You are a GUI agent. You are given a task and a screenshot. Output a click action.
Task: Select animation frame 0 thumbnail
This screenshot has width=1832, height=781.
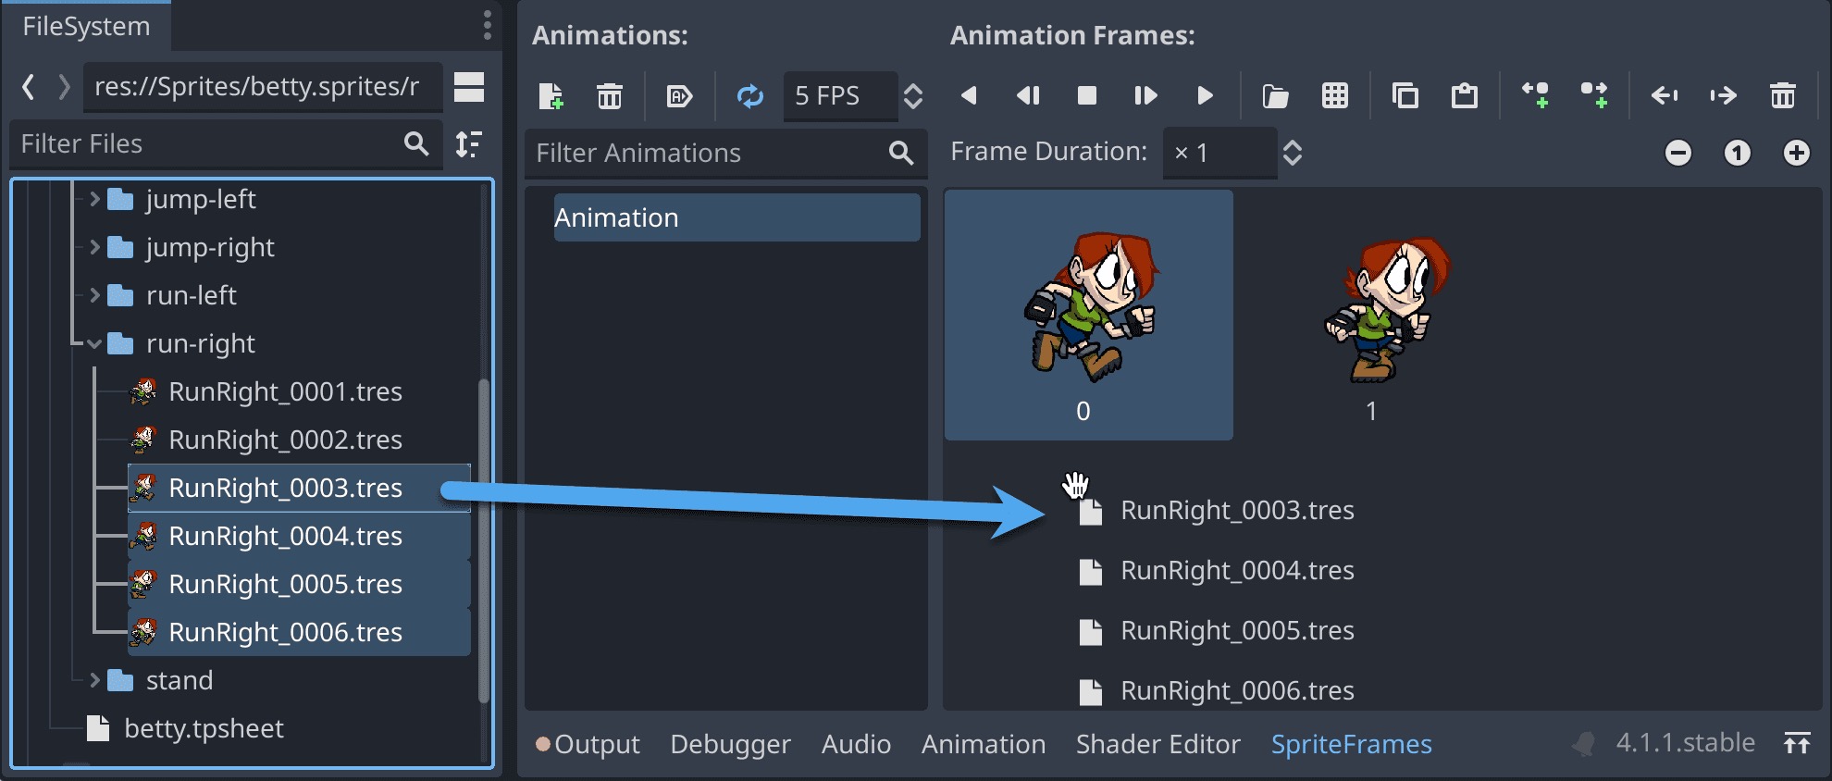(x=1088, y=315)
